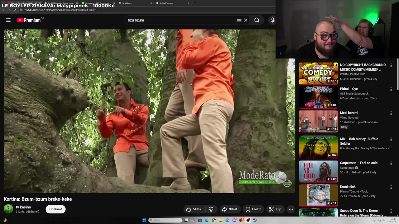Viewport: 399px width, 224px height.
Task: Open the Bob Marley Buffalo Soldier mix thumbnail
Action: (x=318, y=147)
